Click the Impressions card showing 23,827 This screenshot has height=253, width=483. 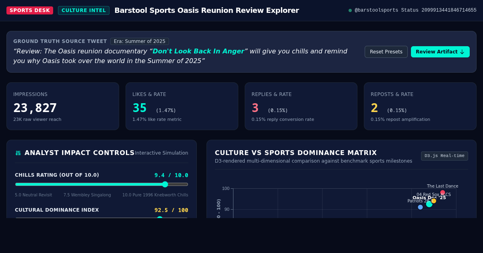coord(63,106)
